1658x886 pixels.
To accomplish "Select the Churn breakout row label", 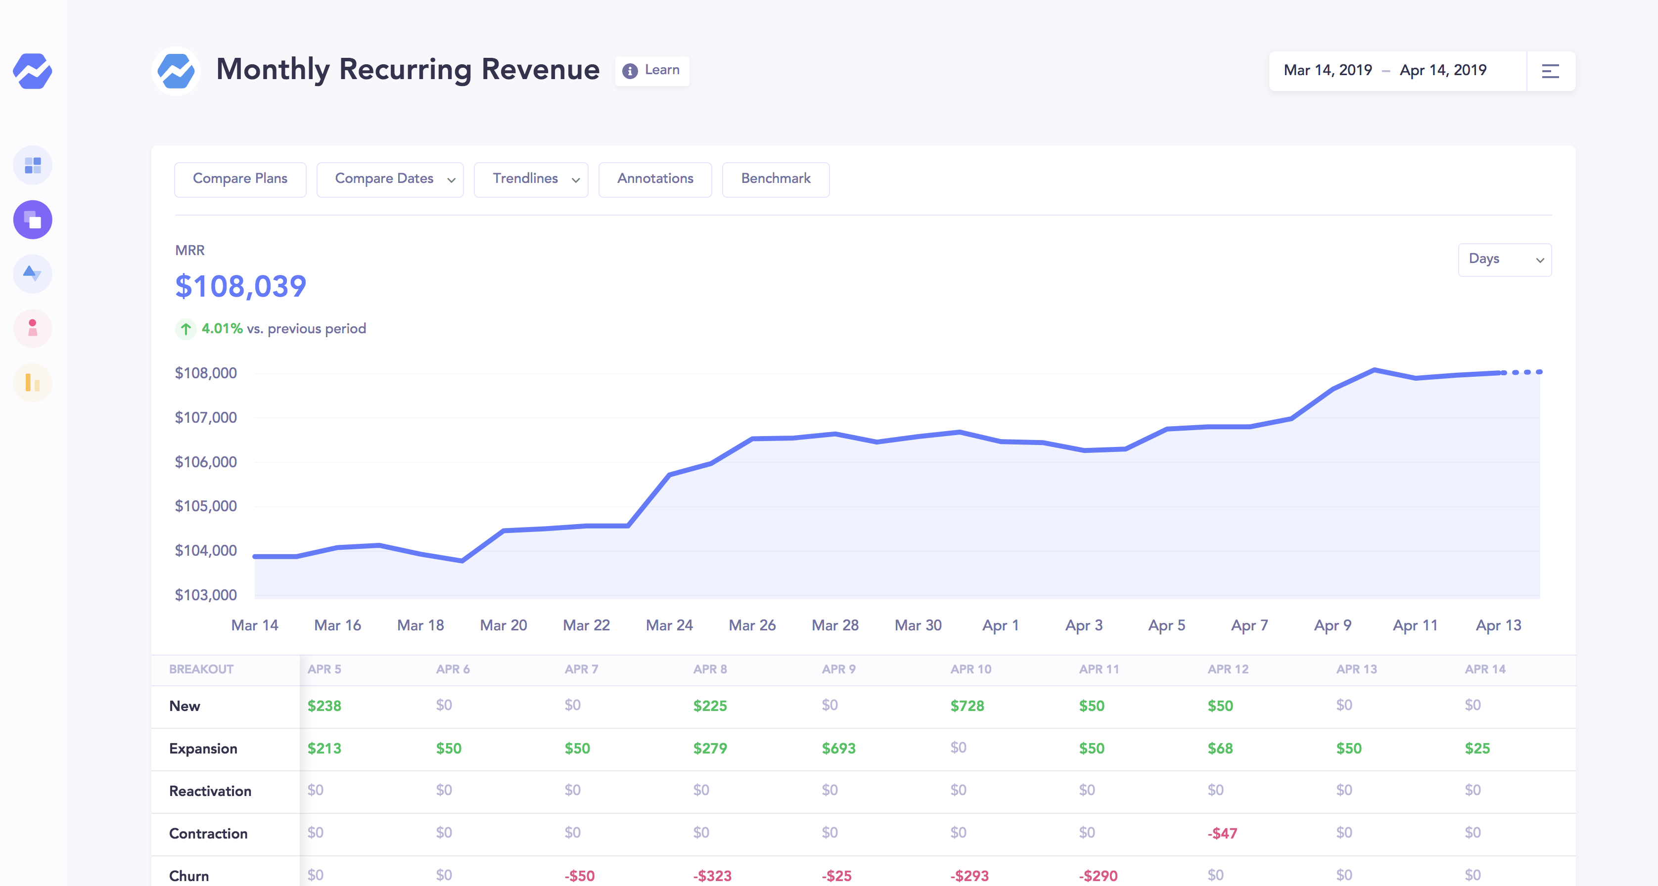I will point(188,875).
